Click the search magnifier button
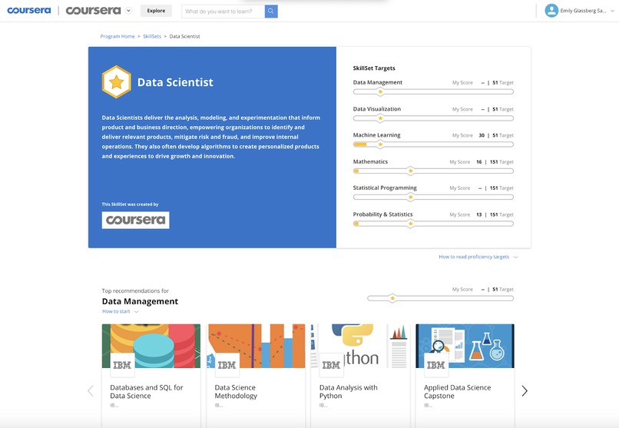The image size is (619, 428). coord(271,11)
